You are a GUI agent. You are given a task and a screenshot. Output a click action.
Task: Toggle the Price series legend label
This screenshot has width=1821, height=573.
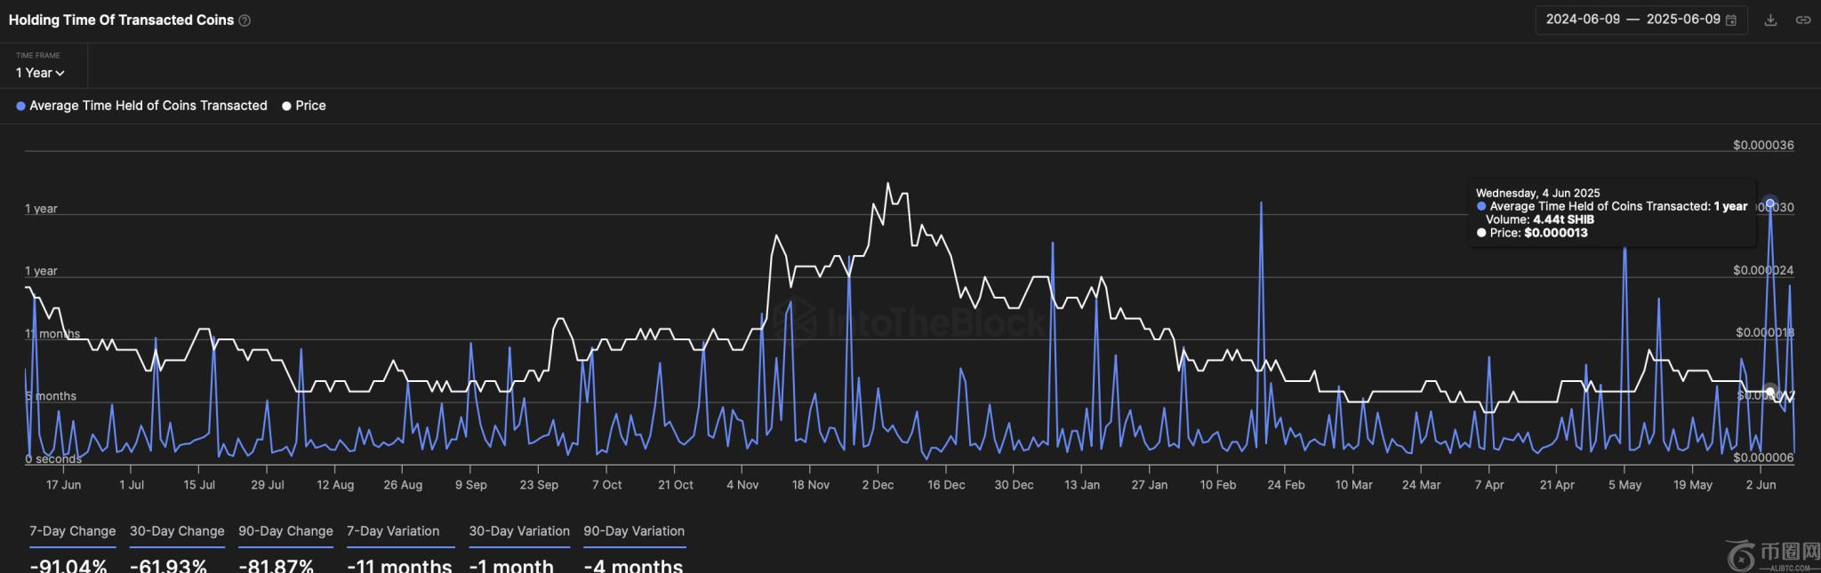click(x=310, y=106)
